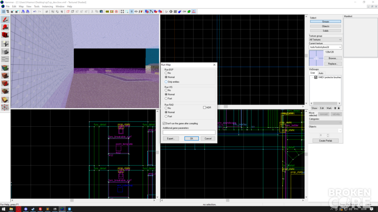
Task: Switch to the Auto visgroups tab
Action: tap(321, 73)
